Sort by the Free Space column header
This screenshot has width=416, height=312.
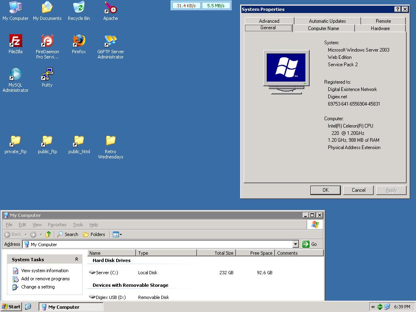[x=255, y=253]
